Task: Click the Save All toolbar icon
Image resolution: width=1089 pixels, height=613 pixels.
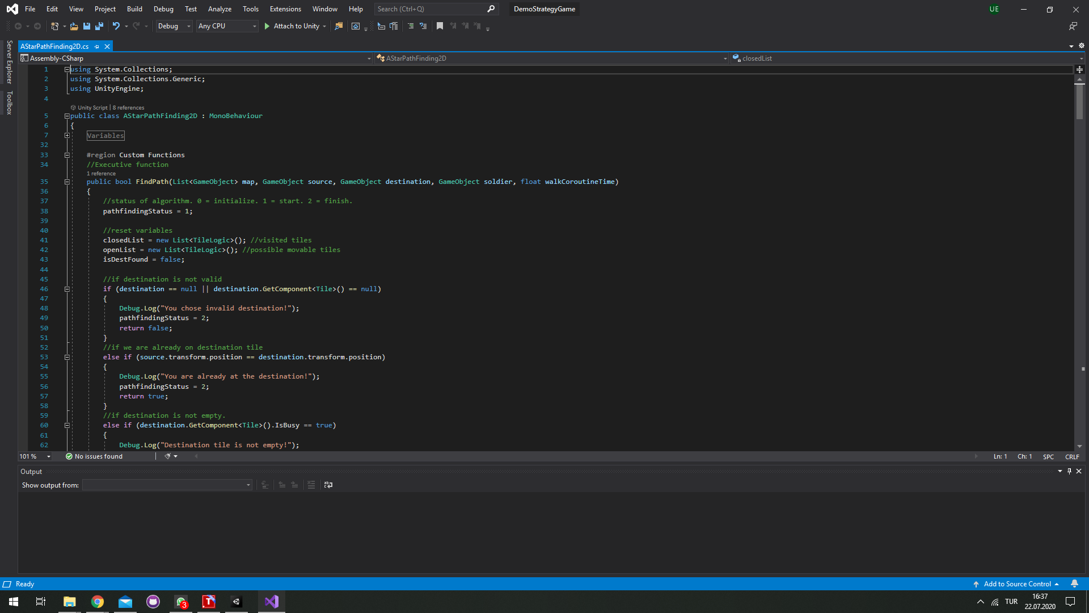Action: [99, 26]
